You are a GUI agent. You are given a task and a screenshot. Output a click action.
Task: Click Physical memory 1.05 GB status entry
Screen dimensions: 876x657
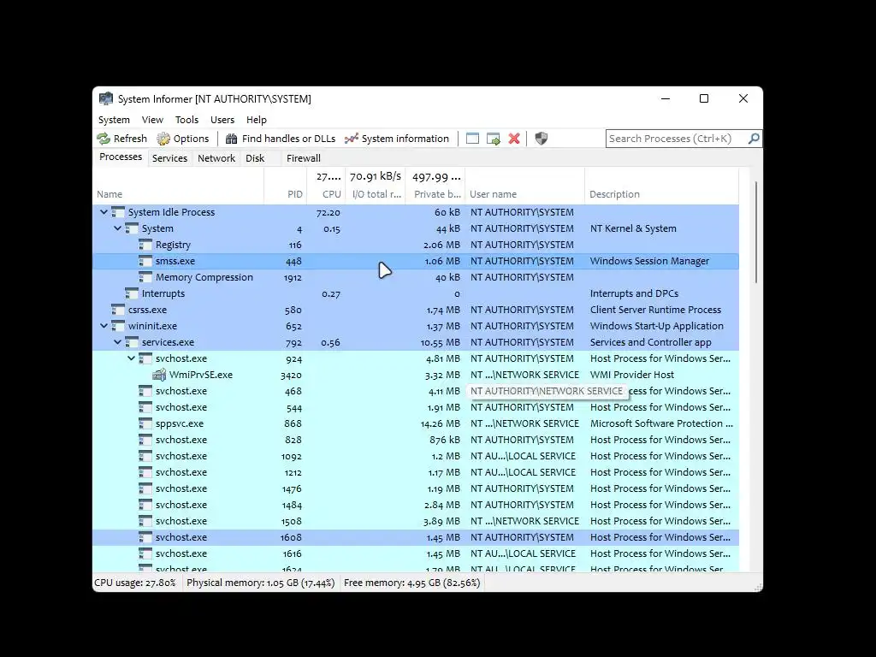click(260, 583)
